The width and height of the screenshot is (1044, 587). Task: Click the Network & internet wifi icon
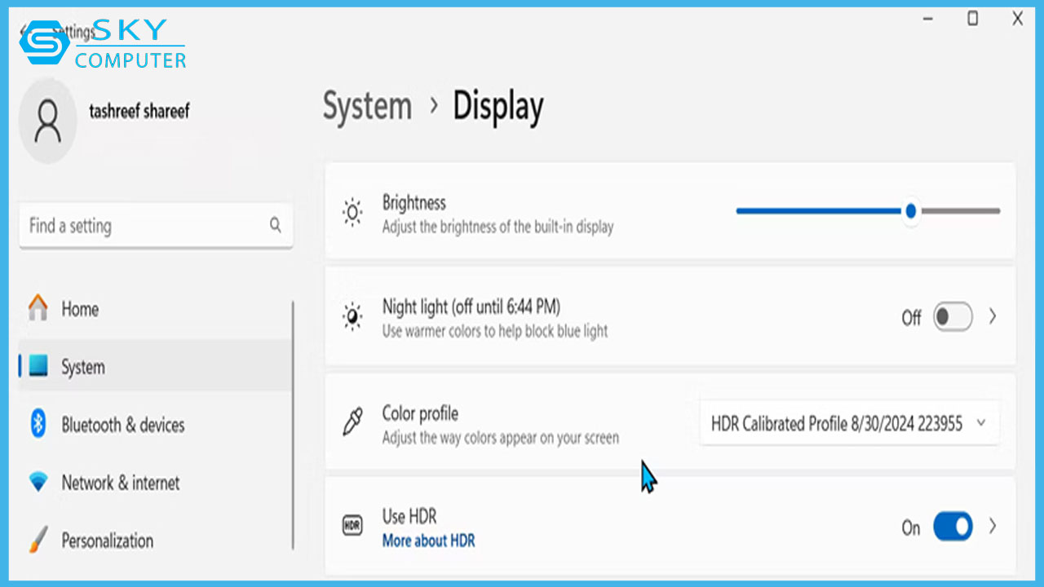[x=38, y=483]
